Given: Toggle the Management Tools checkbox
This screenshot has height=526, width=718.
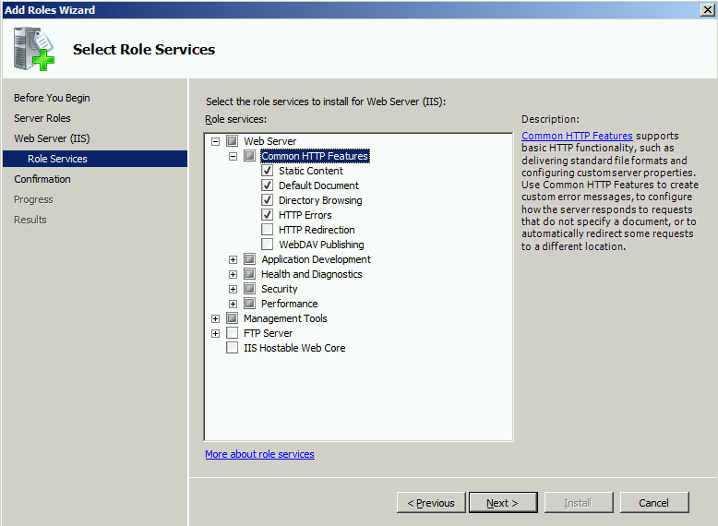Looking at the screenshot, I should [233, 317].
